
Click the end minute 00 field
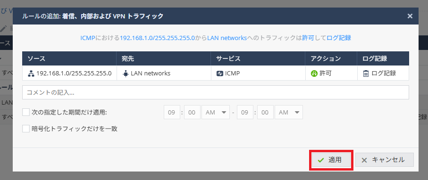[x=266, y=112]
